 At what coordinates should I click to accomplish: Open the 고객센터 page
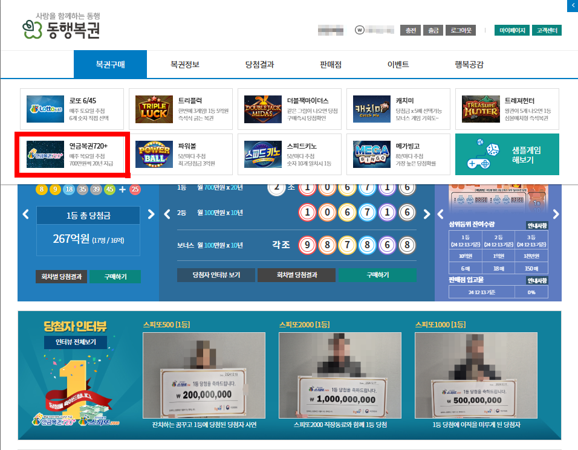tap(547, 30)
